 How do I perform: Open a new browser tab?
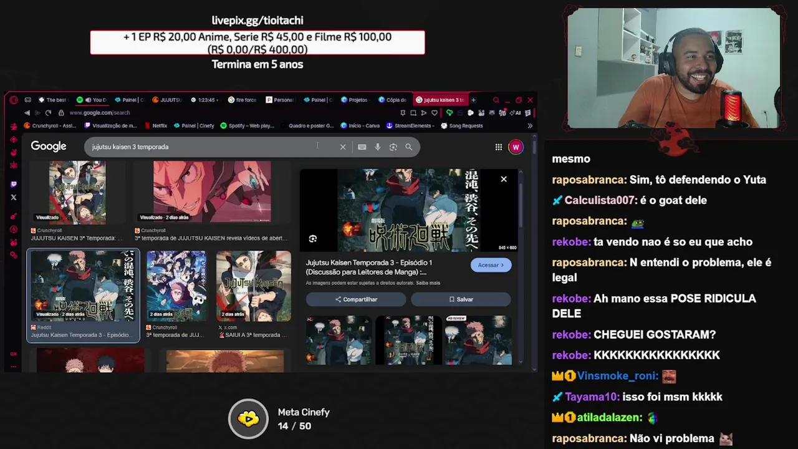coord(473,100)
